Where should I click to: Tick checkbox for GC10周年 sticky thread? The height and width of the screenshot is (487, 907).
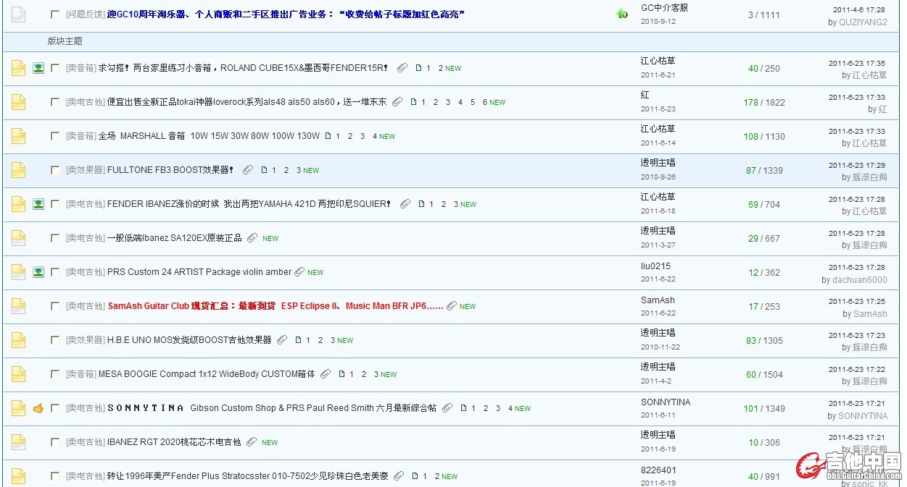click(55, 14)
